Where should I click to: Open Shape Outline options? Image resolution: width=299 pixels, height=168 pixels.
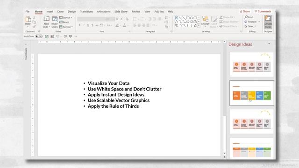coord(229,22)
